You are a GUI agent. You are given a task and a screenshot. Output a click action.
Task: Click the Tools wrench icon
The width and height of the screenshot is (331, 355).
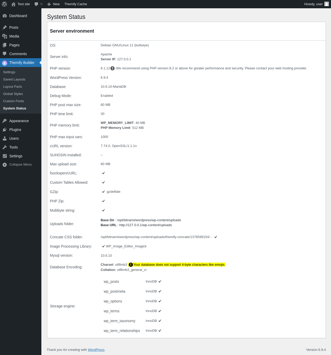(5, 147)
